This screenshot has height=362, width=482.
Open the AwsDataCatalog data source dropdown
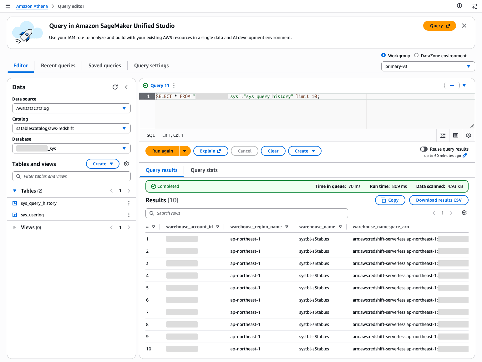click(71, 108)
